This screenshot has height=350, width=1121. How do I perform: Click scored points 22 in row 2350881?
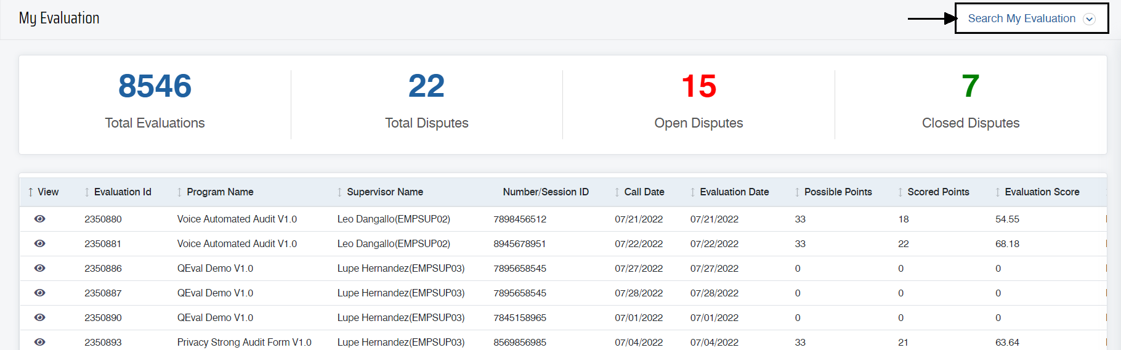(904, 244)
